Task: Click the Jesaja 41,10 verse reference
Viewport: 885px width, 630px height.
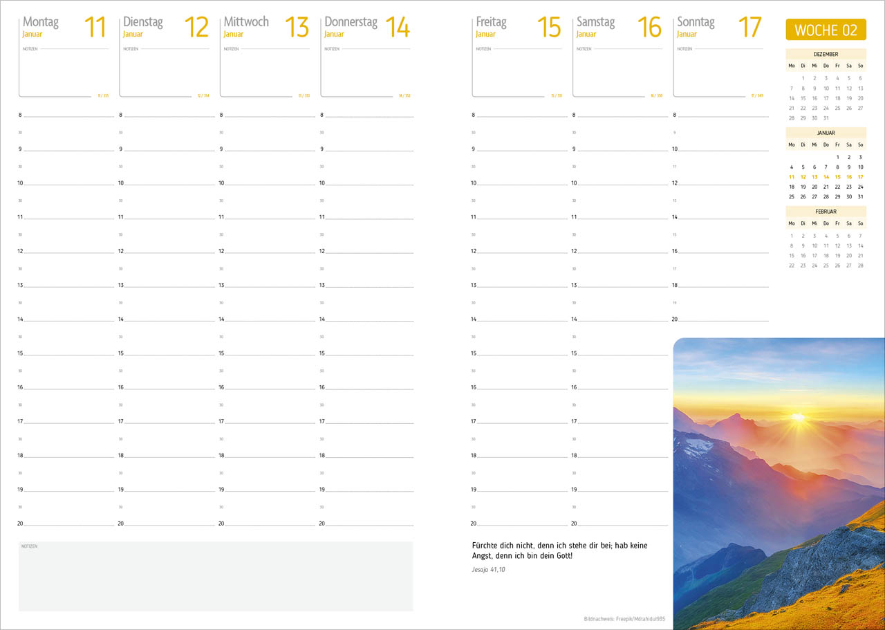Action: click(489, 570)
